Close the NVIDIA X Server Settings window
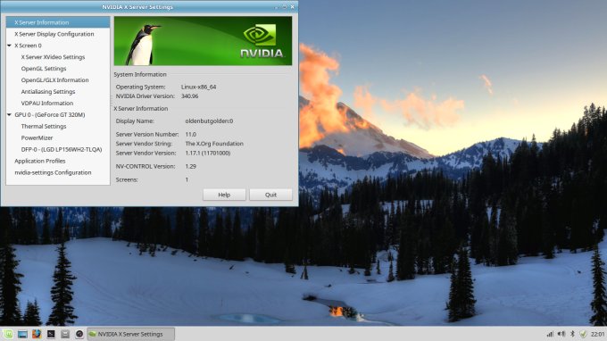Screen dimensions: 607x341 (292, 7)
